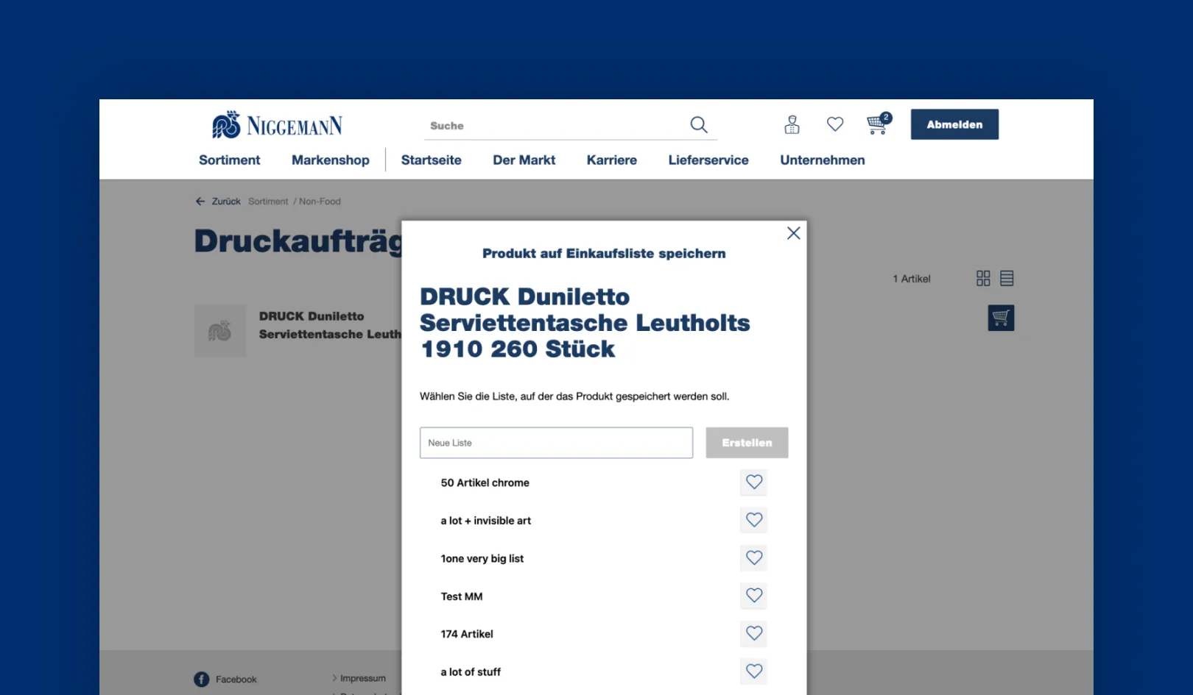
Task: Toggle heart on the 'Test MM' list
Action: click(x=753, y=596)
